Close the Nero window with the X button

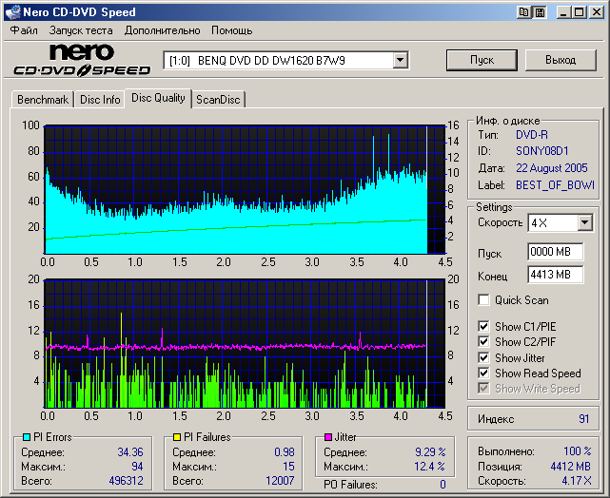point(597,12)
